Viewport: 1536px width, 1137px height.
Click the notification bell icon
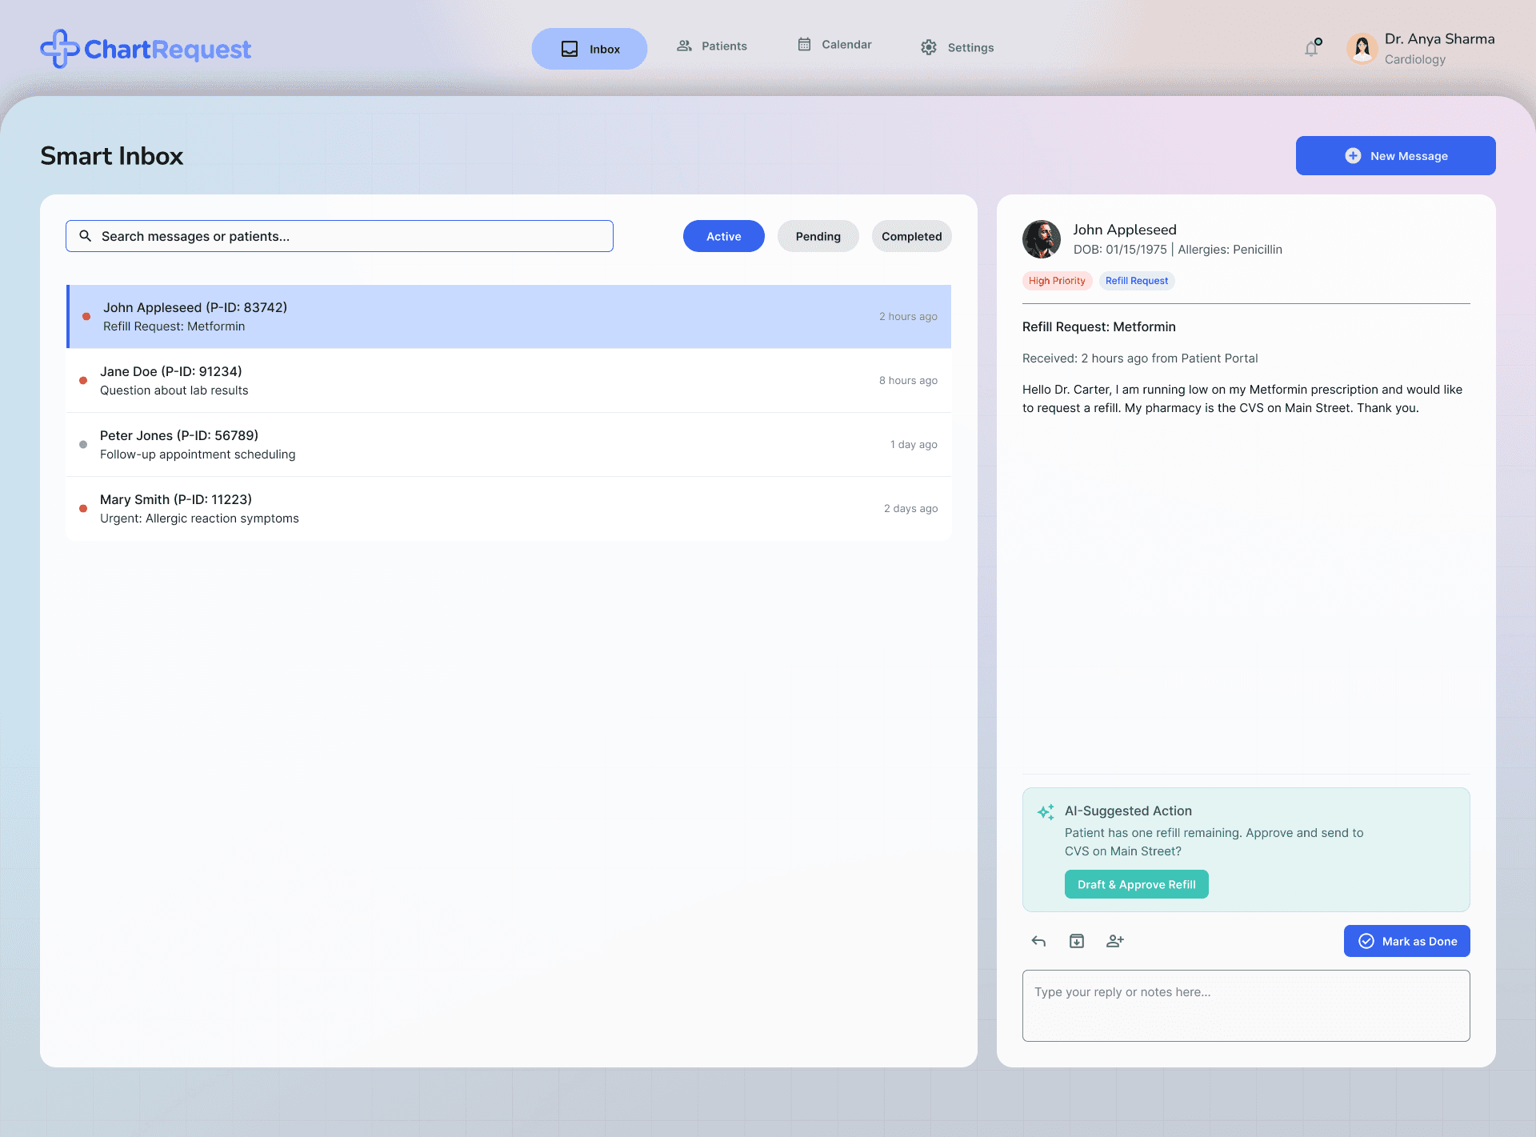point(1311,49)
